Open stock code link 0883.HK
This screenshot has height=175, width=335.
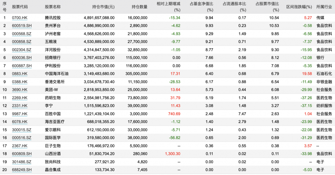[x=20, y=74]
